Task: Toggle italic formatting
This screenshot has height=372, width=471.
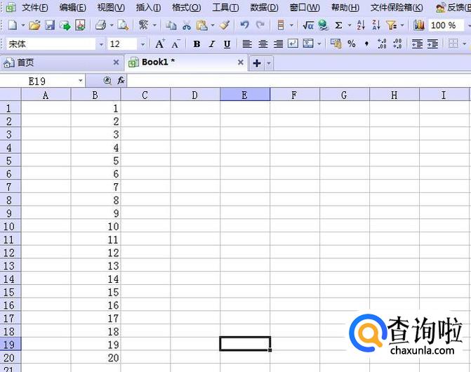Action: pos(212,44)
